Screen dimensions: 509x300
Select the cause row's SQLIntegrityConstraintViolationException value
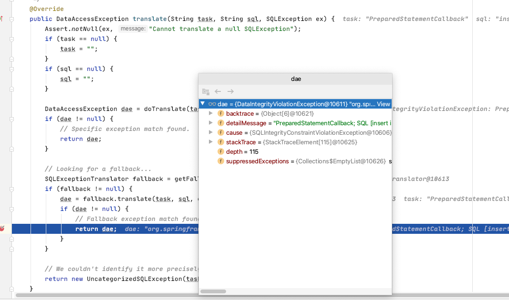tap(321, 132)
